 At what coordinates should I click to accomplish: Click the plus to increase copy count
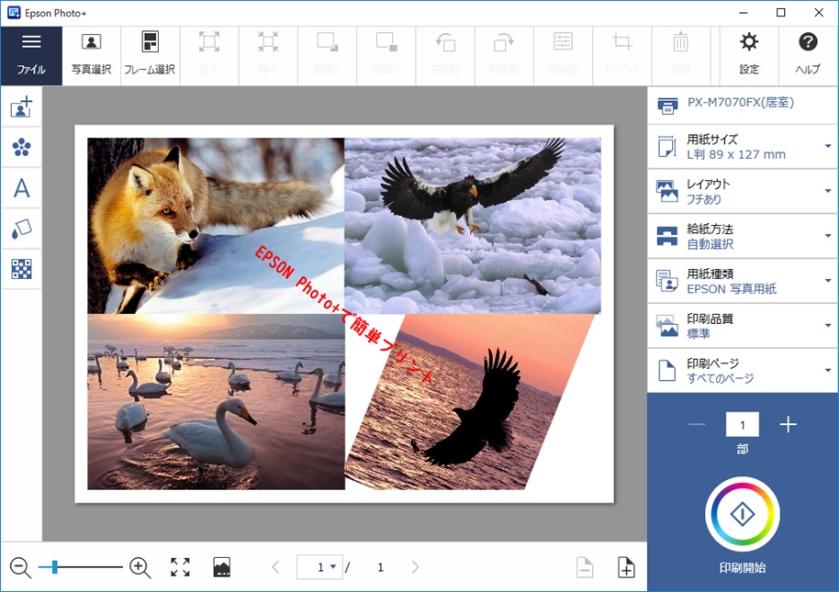pos(788,424)
